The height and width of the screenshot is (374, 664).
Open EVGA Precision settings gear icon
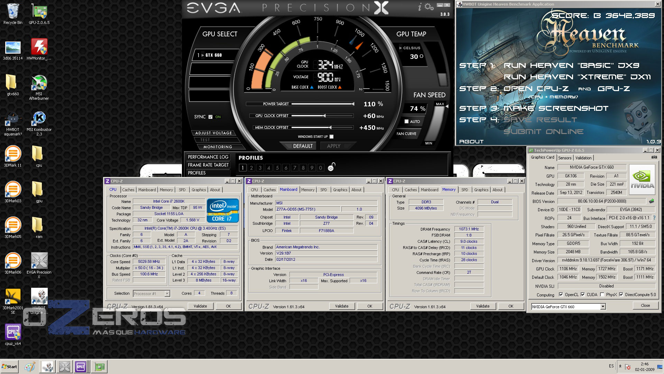click(429, 7)
